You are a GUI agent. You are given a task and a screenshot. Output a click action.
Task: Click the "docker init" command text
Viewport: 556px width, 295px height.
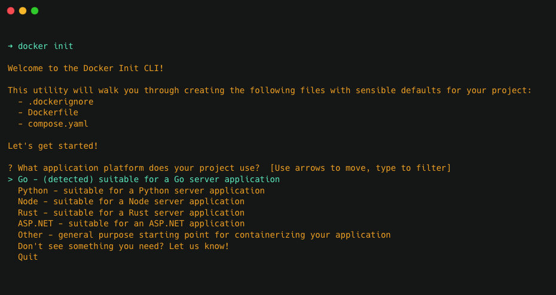45,46
